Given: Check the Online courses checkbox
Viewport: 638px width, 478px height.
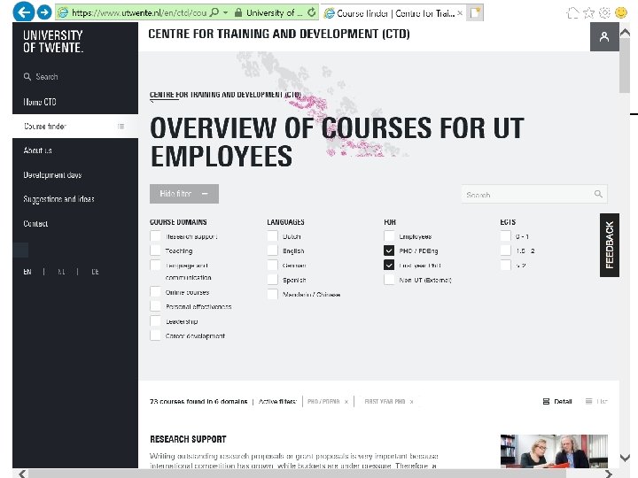Looking at the screenshot, I should pyautogui.click(x=155, y=292).
